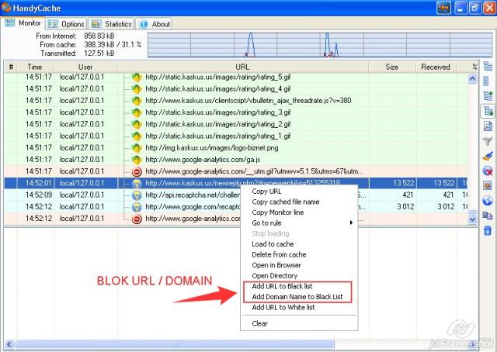Click the traffic activity graph

tap(320, 45)
